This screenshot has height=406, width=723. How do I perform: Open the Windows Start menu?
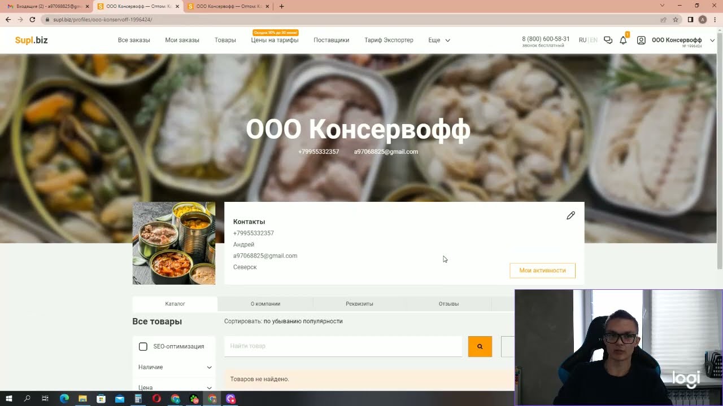(x=9, y=399)
